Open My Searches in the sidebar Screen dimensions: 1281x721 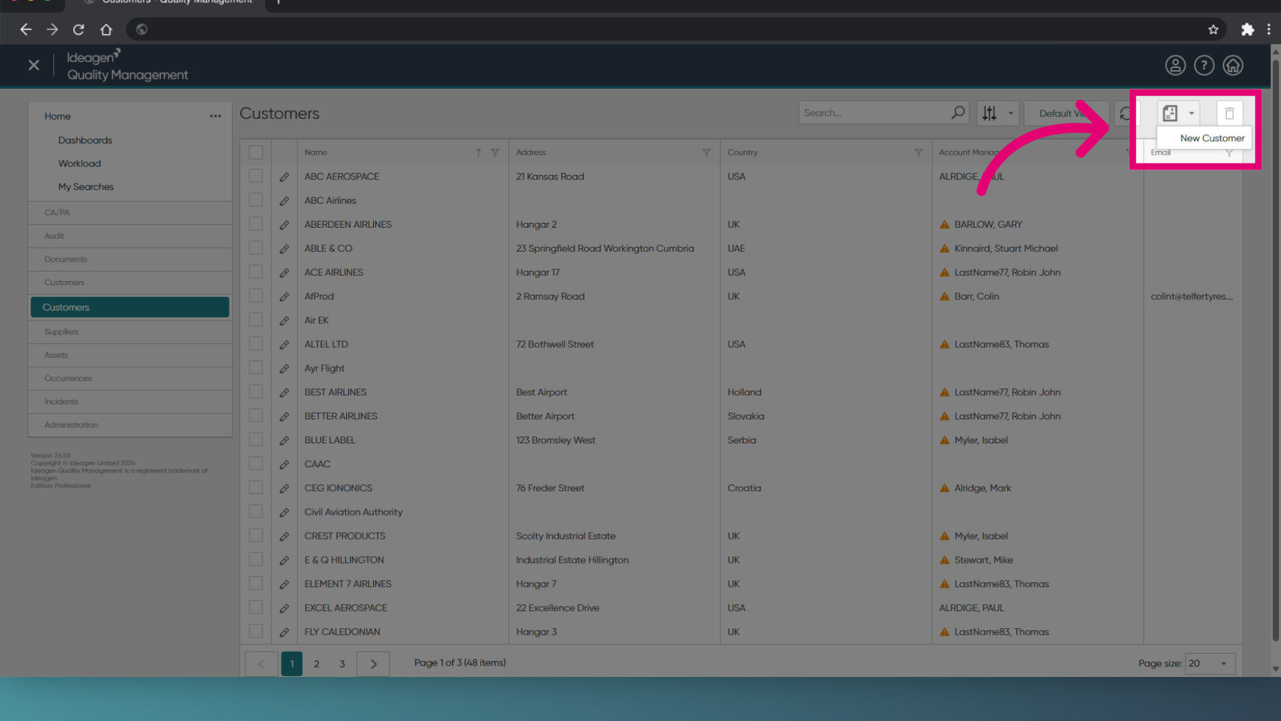(85, 187)
